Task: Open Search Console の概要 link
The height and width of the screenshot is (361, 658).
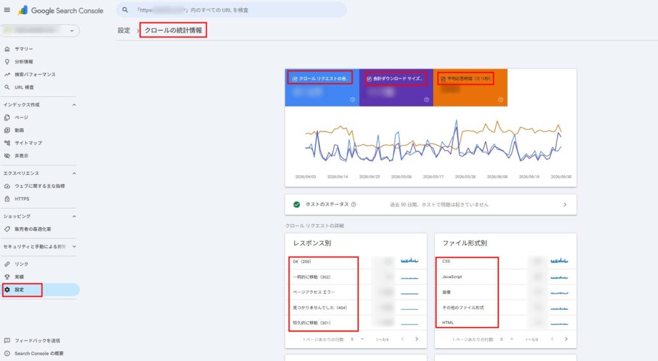Action: 39,353
